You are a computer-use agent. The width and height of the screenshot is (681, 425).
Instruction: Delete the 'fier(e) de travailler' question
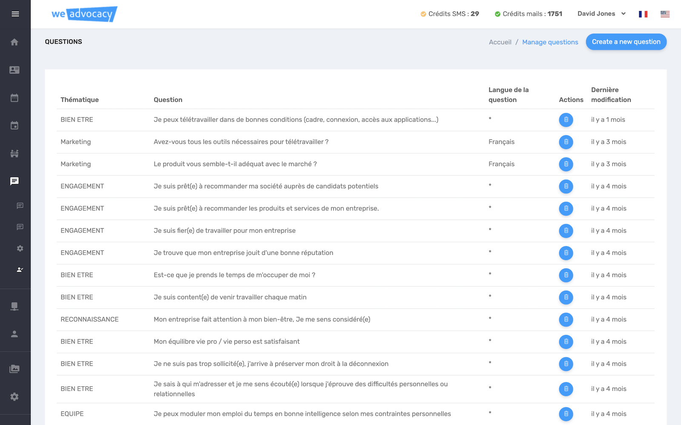pyautogui.click(x=566, y=231)
